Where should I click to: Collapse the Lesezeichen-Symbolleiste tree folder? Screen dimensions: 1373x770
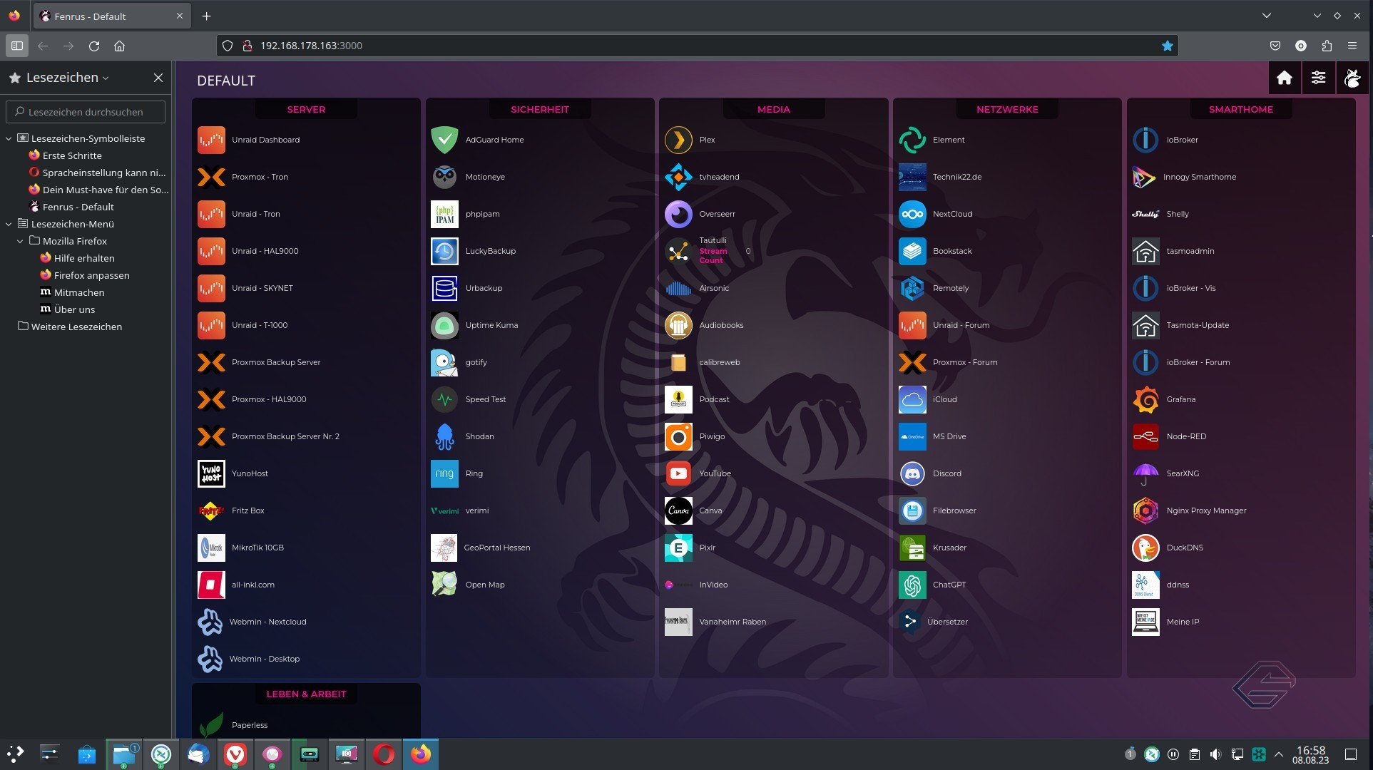point(9,138)
